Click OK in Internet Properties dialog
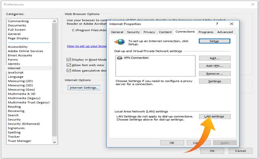 (172, 143)
